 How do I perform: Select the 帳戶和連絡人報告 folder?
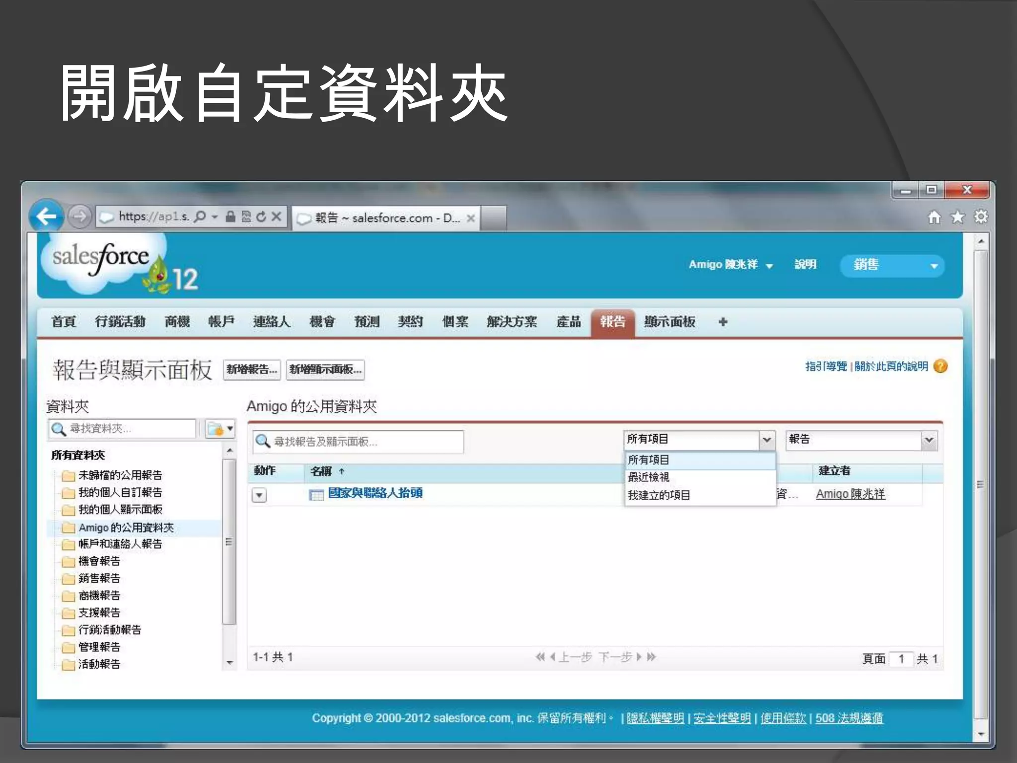point(120,544)
